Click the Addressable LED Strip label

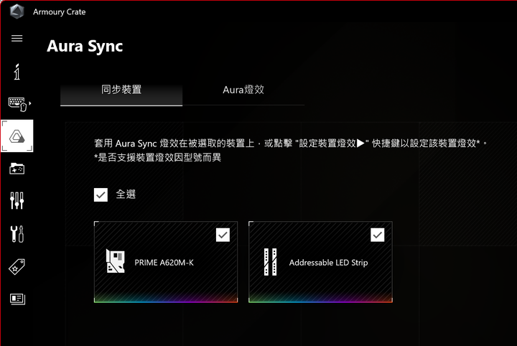tap(328, 263)
